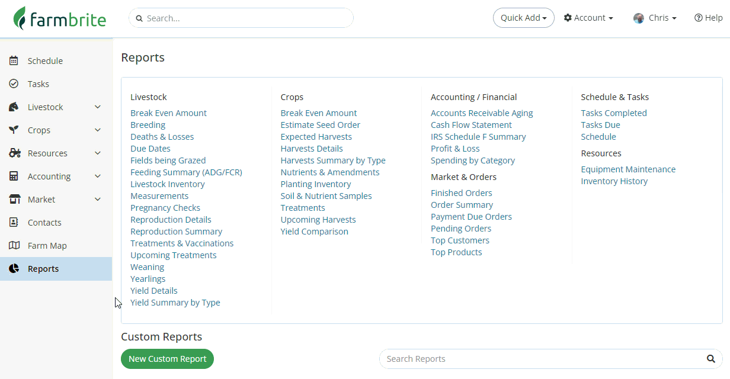Open the Profit & Loss report link
Image resolution: width=730 pixels, height=379 pixels.
coord(455,148)
